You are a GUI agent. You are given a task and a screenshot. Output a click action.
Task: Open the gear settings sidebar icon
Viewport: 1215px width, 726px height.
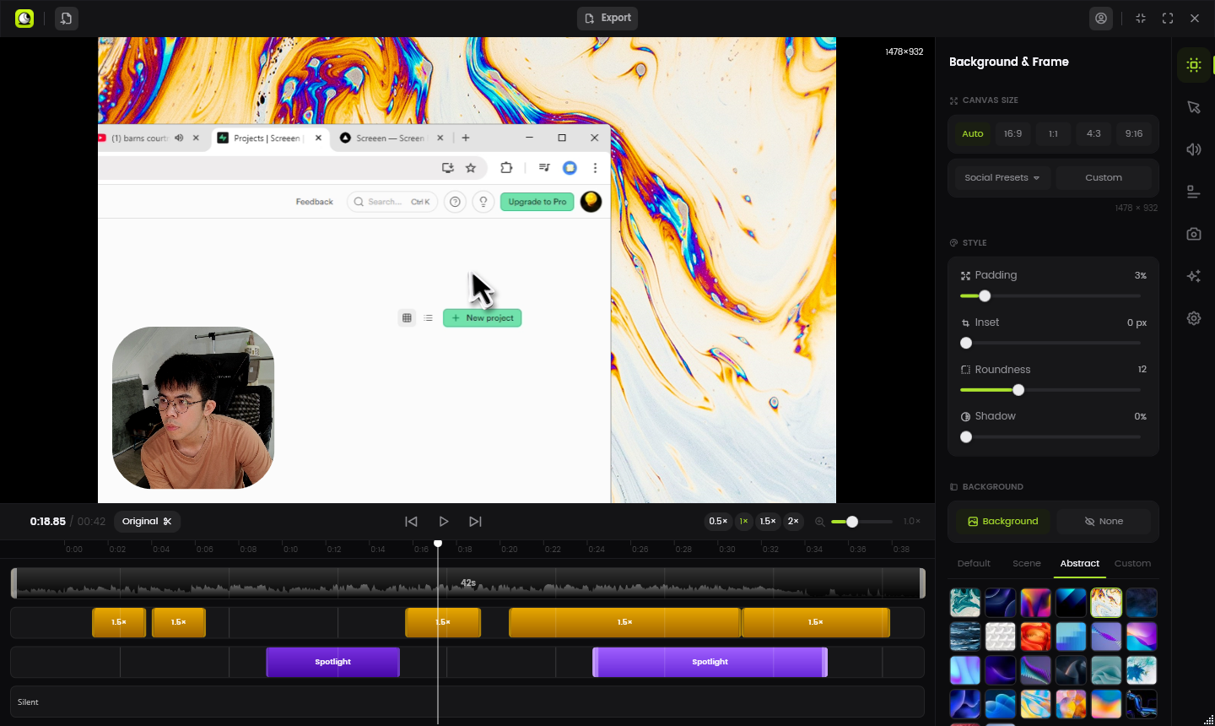tap(1193, 318)
